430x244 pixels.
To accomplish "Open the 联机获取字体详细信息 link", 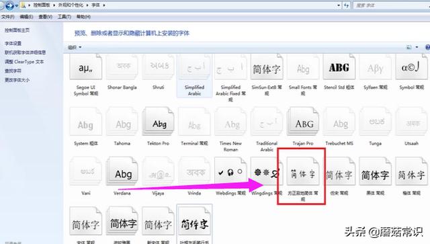I will click(26, 52).
